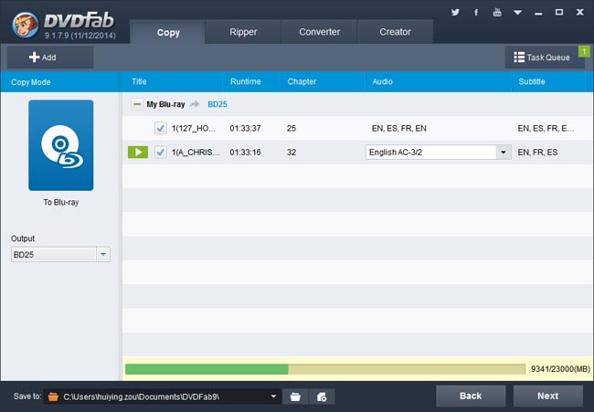Browse for output folder icon
The image size is (594, 412).
click(295, 396)
